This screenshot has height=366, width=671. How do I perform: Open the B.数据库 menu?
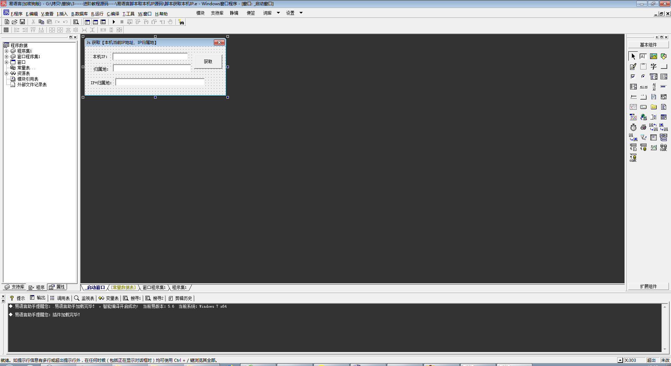click(79, 14)
